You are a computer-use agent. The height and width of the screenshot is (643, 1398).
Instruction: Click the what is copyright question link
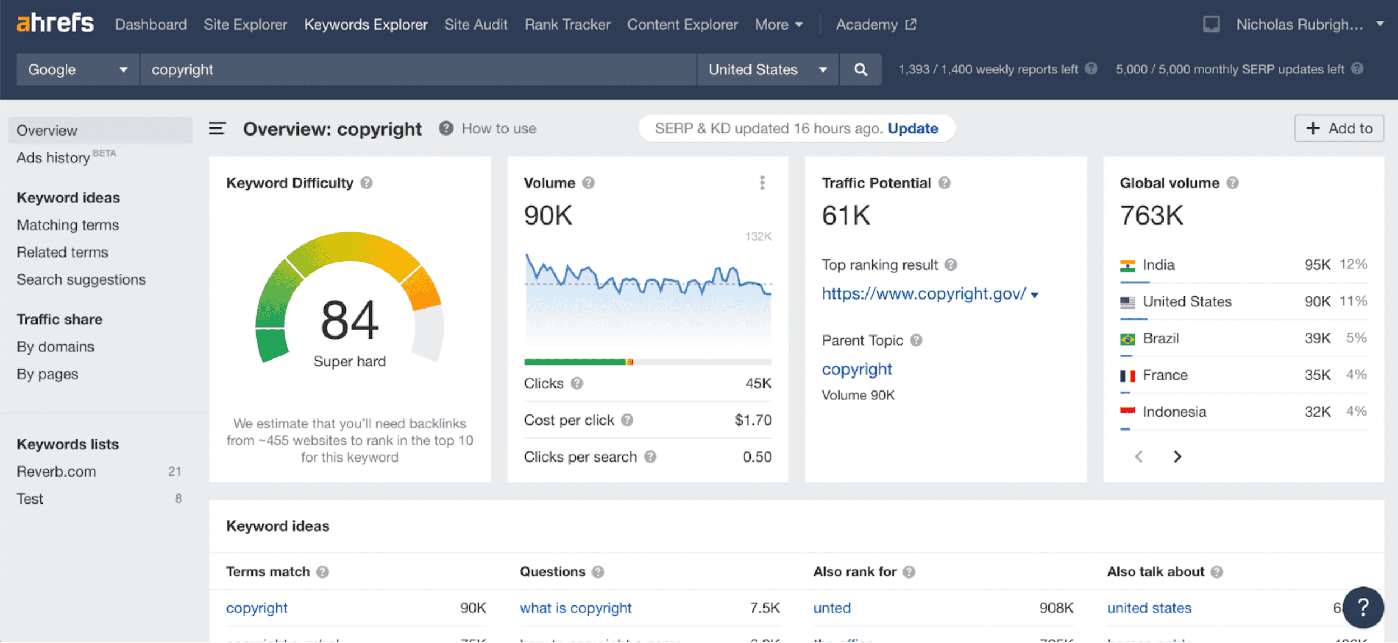pyautogui.click(x=575, y=608)
